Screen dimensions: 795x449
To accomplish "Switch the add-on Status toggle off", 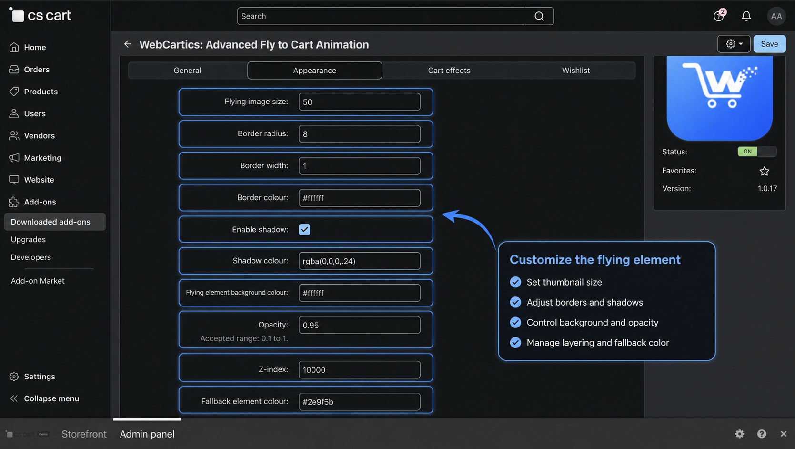I will [x=757, y=152].
